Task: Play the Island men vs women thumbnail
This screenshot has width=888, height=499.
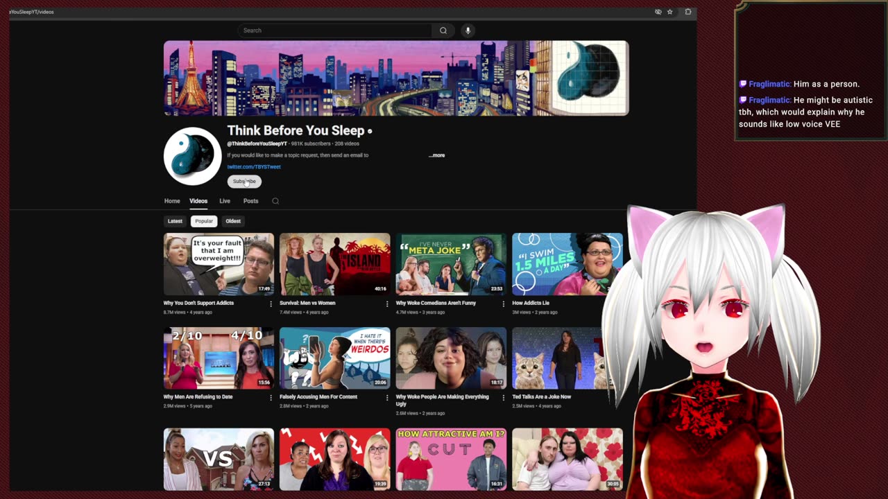Action: tap(335, 265)
